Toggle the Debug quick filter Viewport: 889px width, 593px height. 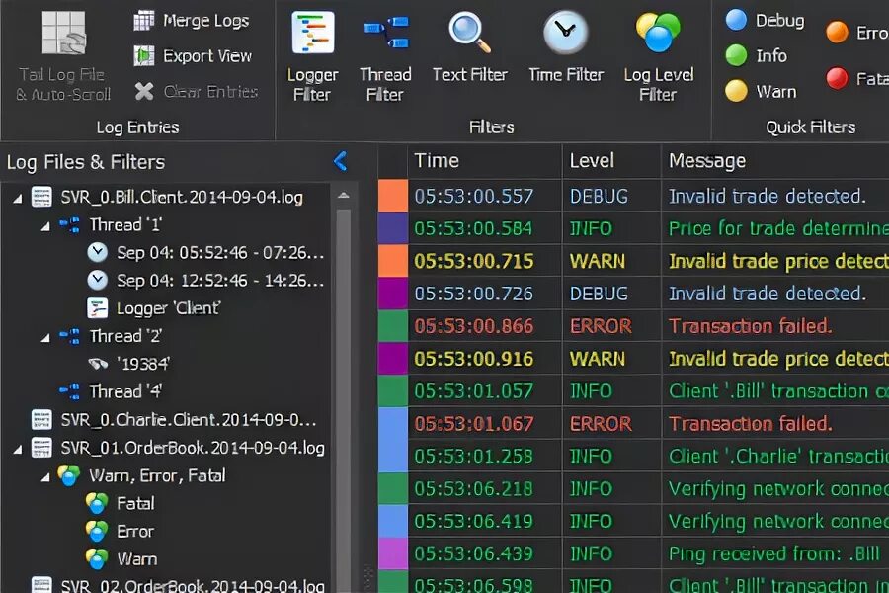tap(736, 20)
